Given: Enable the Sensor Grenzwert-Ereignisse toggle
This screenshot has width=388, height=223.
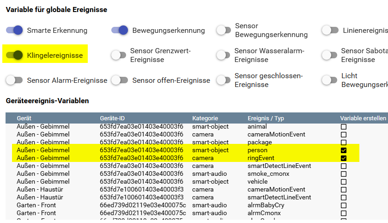Looking at the screenshot, I should tap(119, 56).
